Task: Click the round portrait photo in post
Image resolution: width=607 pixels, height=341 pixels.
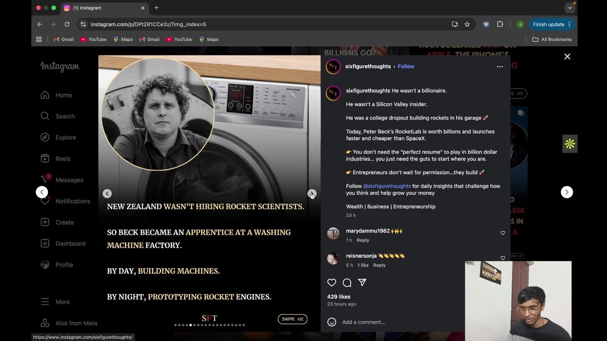Action: (x=157, y=114)
